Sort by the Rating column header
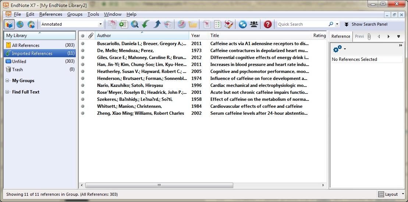 (319, 36)
